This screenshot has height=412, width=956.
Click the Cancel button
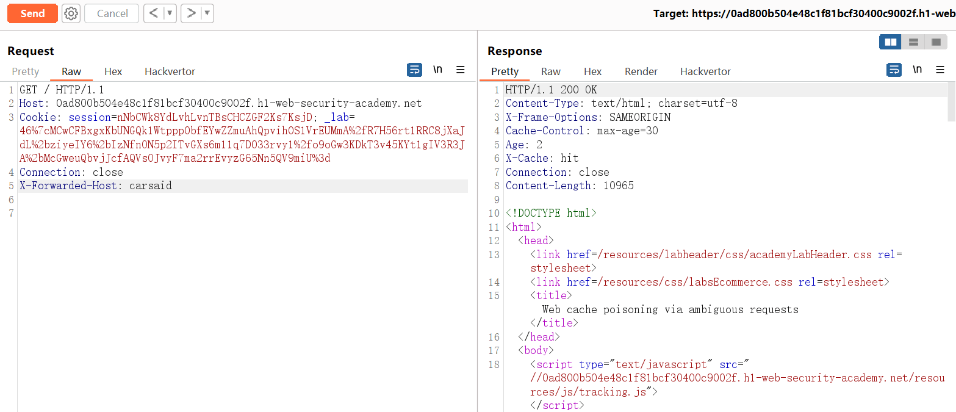[112, 13]
